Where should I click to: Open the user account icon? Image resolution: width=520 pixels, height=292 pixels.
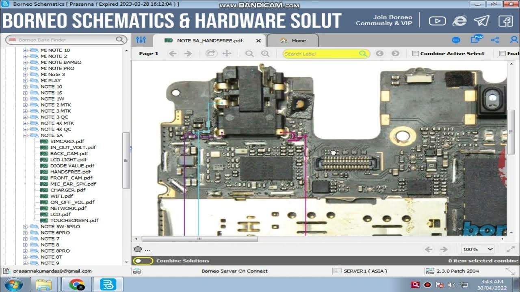point(514,40)
